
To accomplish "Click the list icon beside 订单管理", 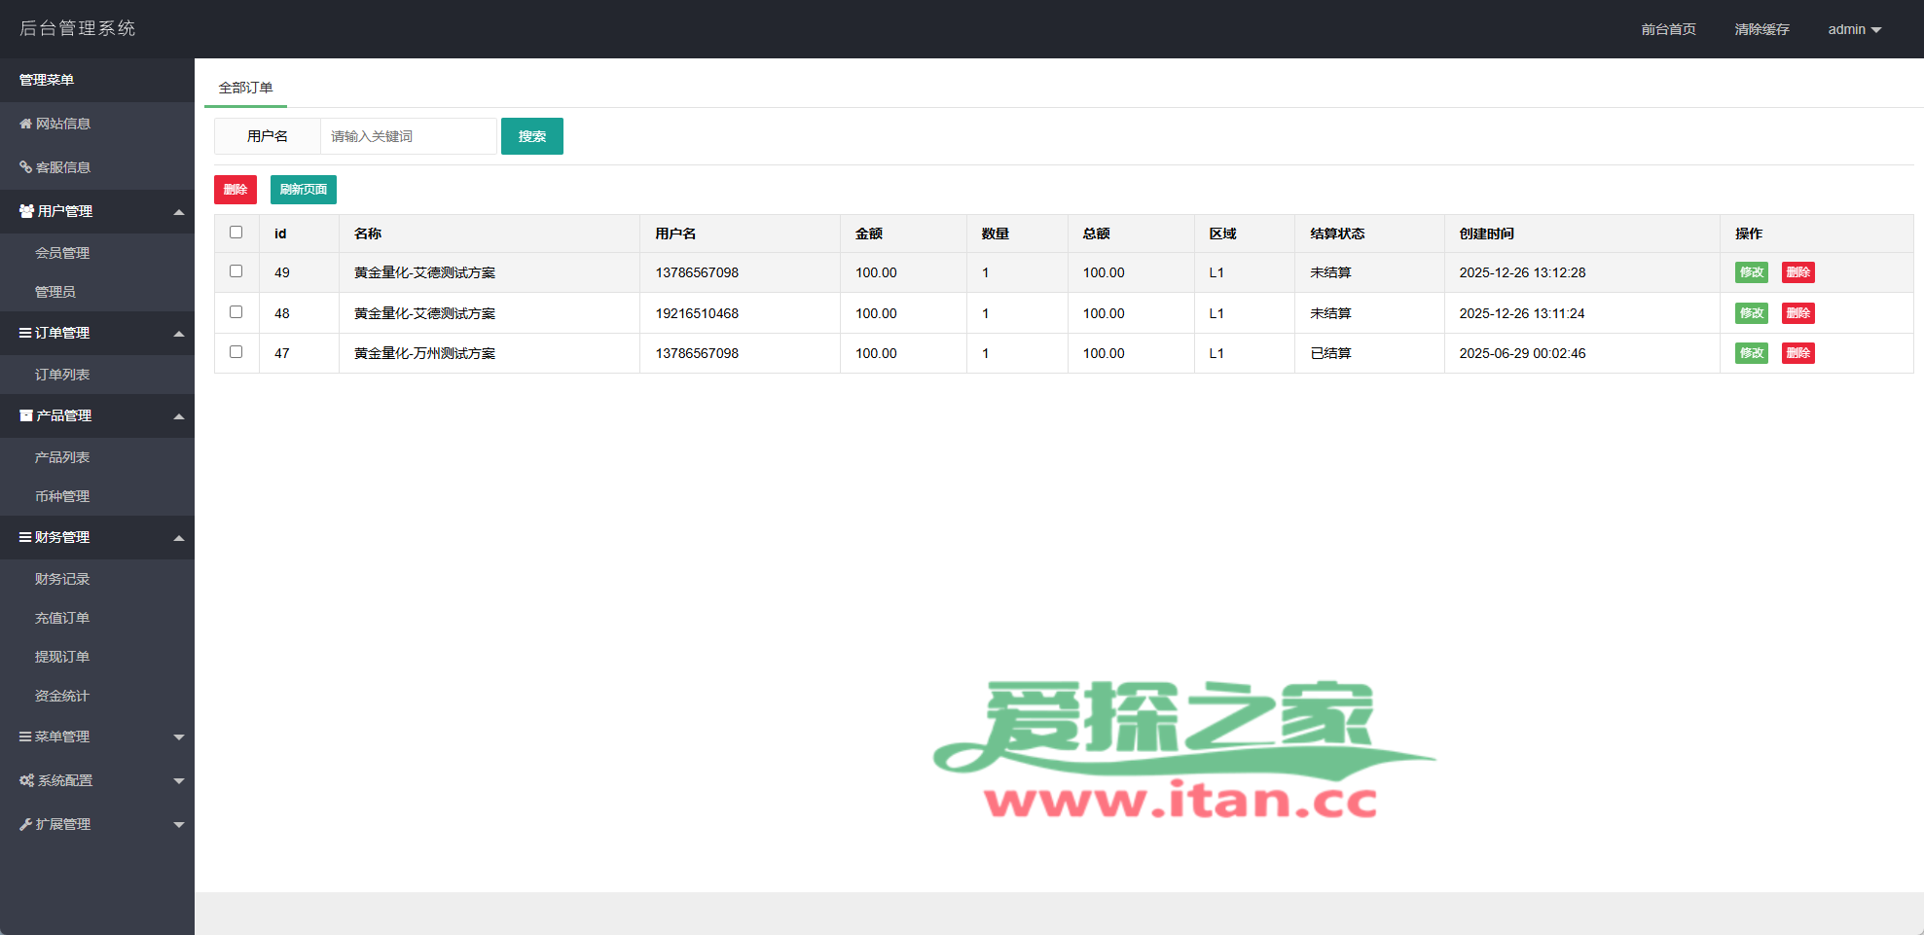I will pos(25,333).
